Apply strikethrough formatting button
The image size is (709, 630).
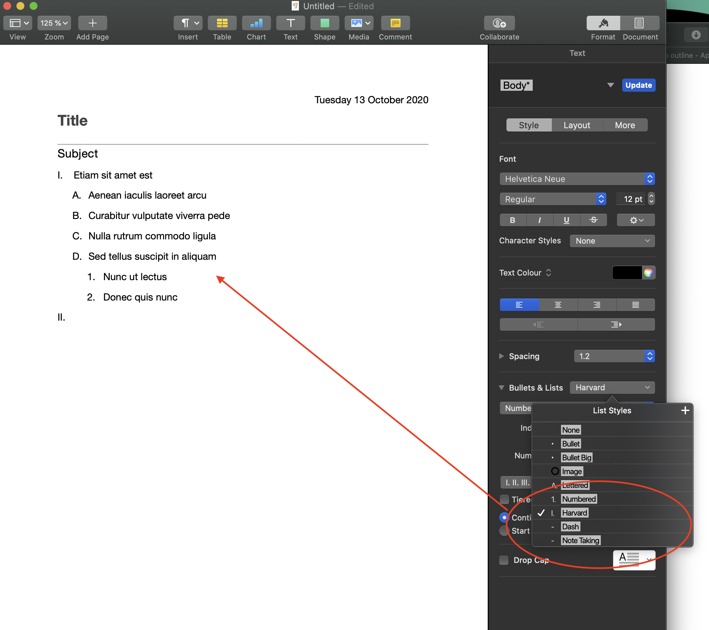pos(593,220)
